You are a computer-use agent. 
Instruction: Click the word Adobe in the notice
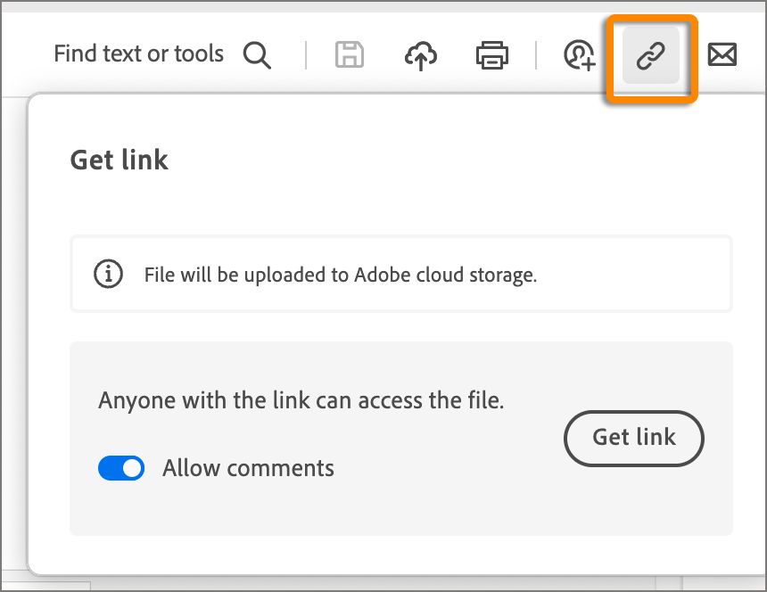379,275
